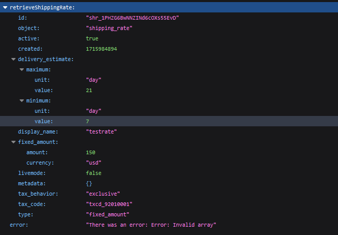Click the "shipping_rate" value
Image resolution: width=338 pixels, height=235 pixels.
[109, 28]
